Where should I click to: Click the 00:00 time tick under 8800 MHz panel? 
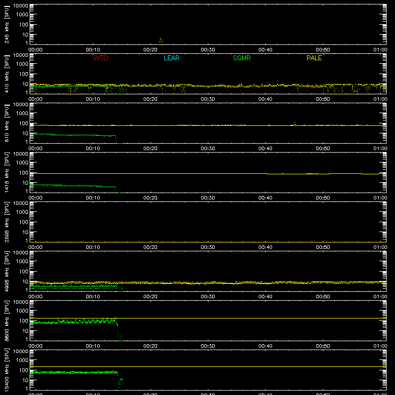[x=36, y=346]
